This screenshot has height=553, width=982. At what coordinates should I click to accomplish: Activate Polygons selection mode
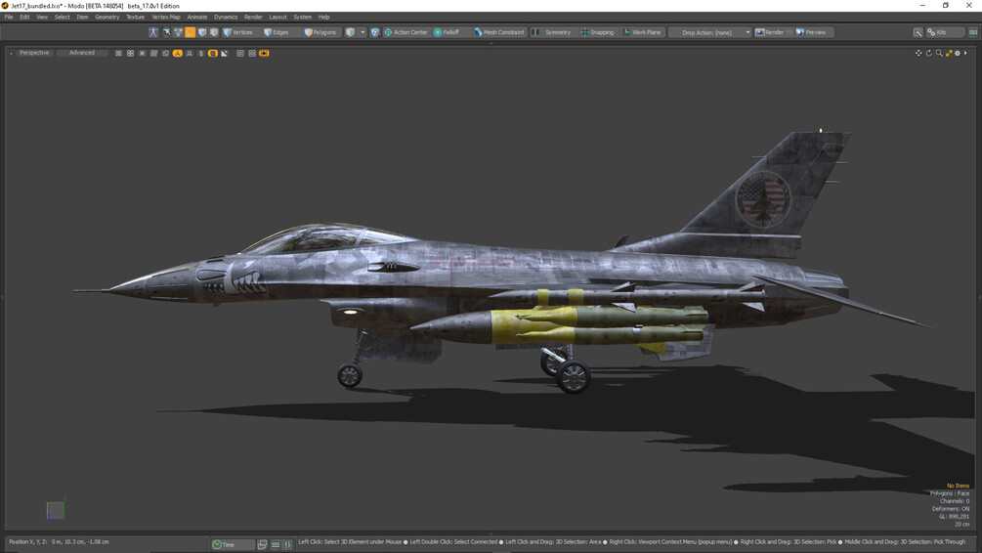[x=320, y=32]
